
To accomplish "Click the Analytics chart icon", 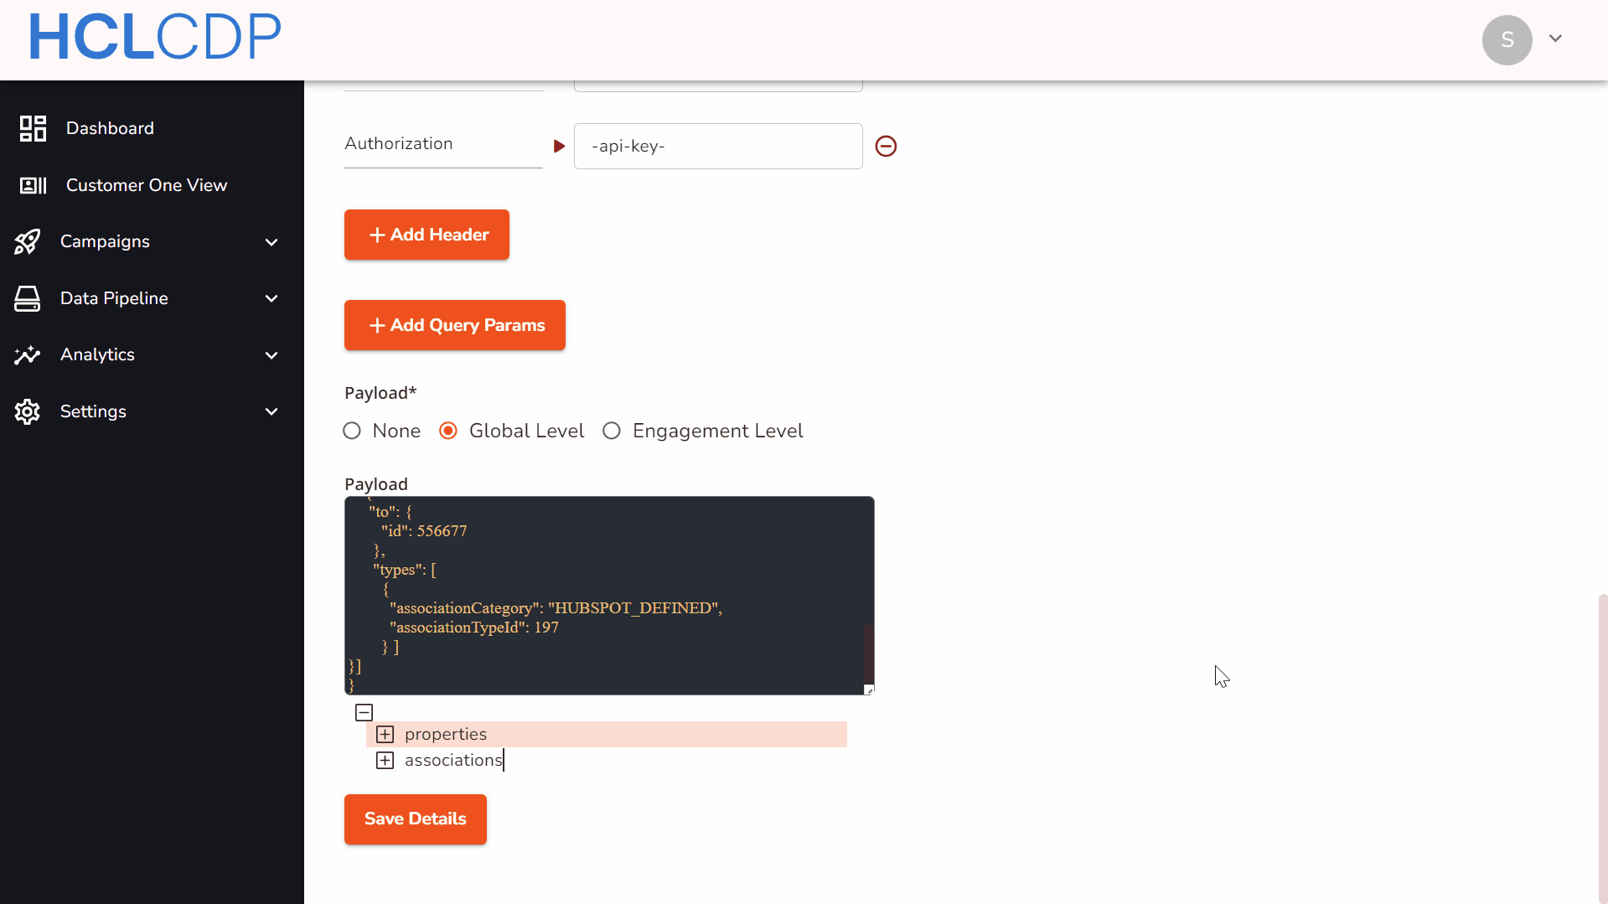I will (x=27, y=355).
